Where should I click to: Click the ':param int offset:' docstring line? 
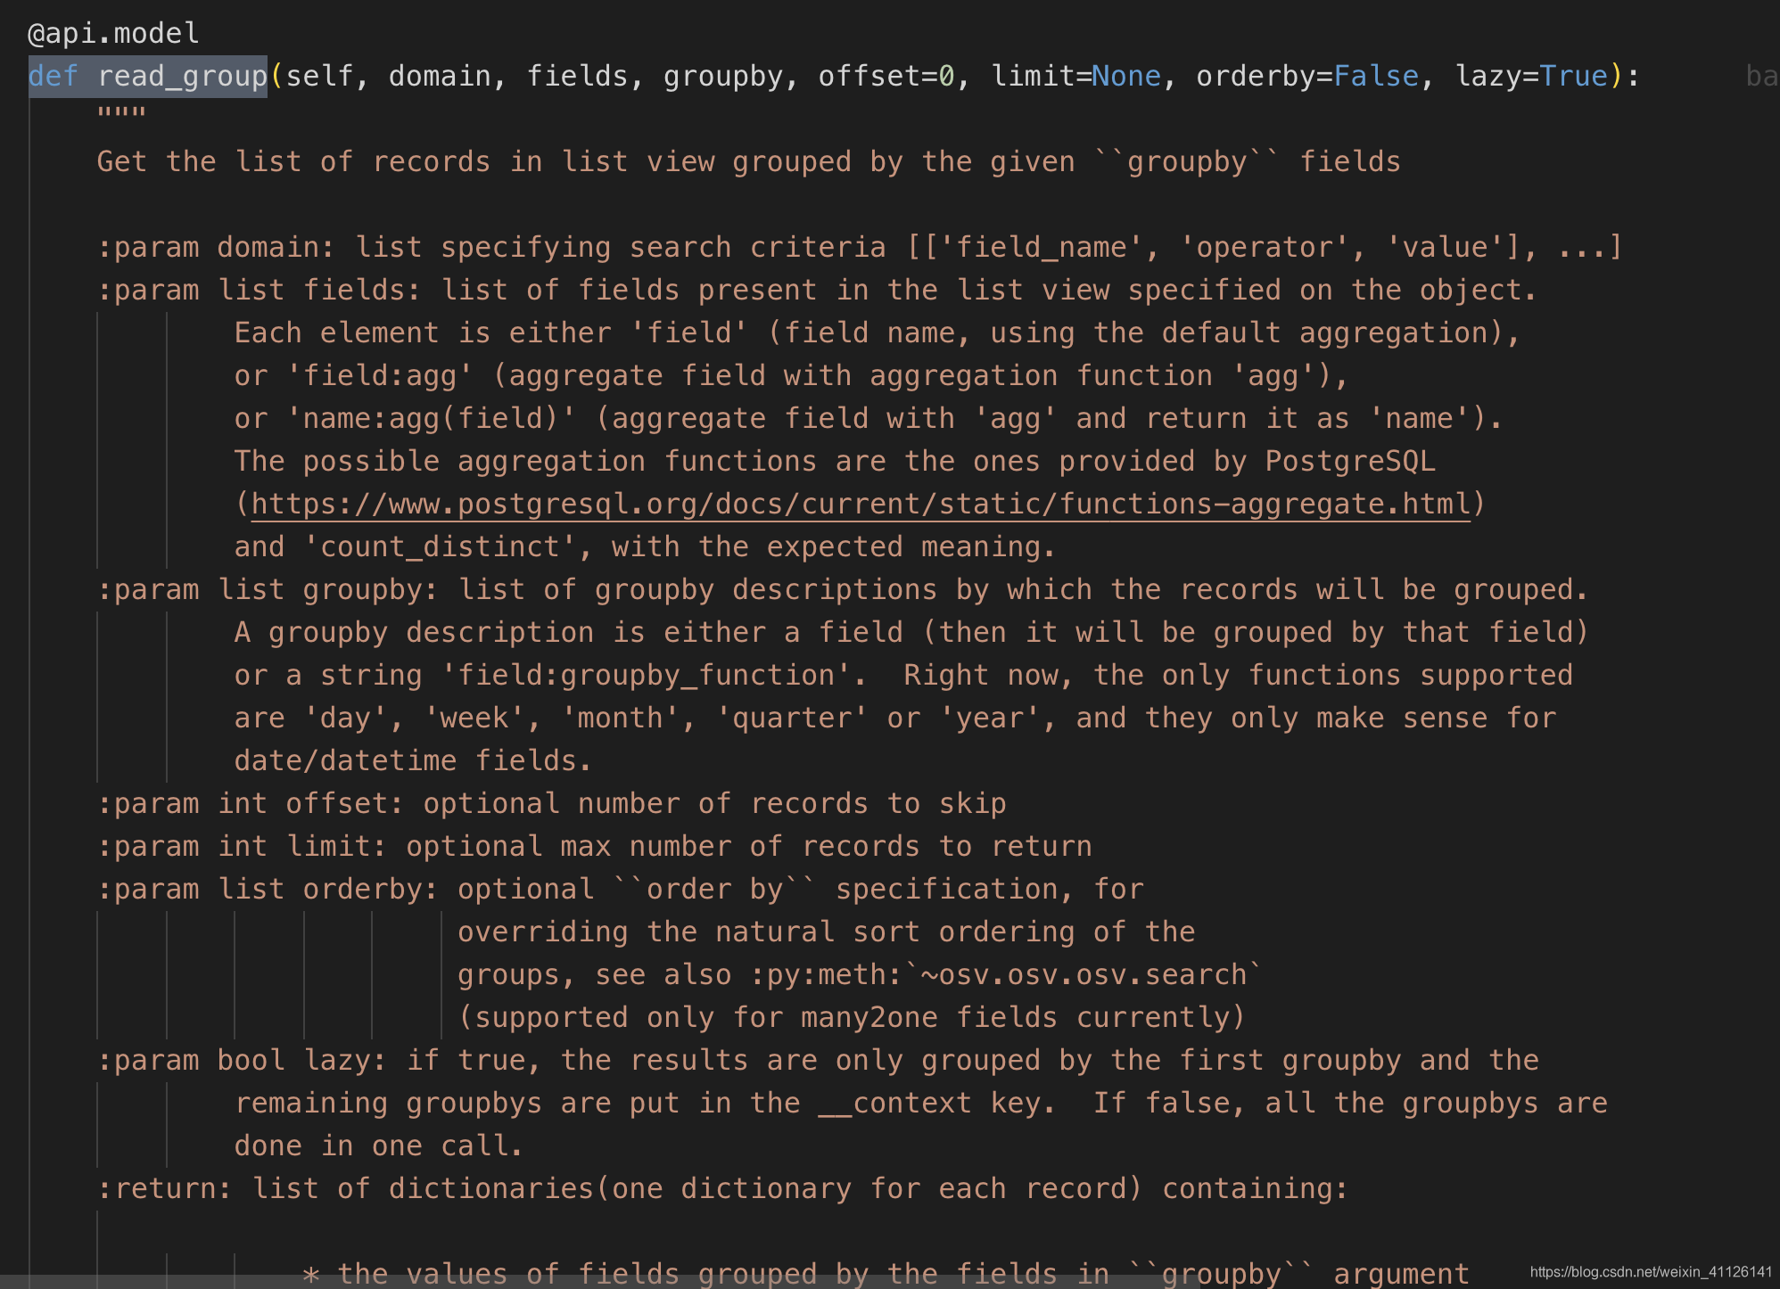point(552,804)
